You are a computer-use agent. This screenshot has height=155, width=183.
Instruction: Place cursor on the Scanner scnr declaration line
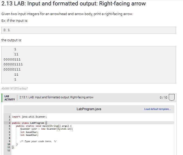pyautogui.click(x=46, y=129)
